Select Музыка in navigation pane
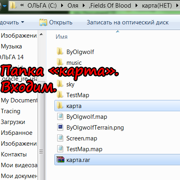This screenshot has height=180, width=180. coord(11,46)
